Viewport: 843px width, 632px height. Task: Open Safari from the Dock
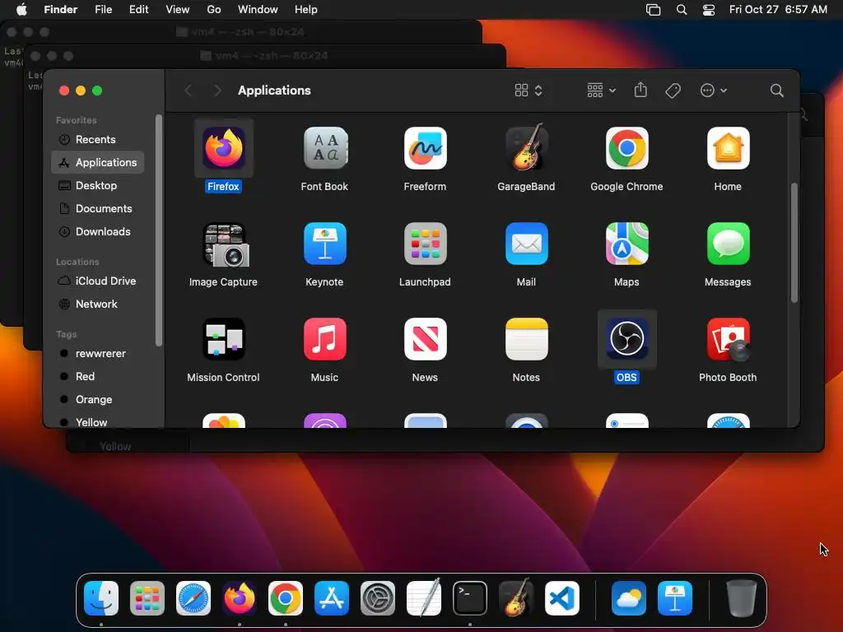[193, 598]
